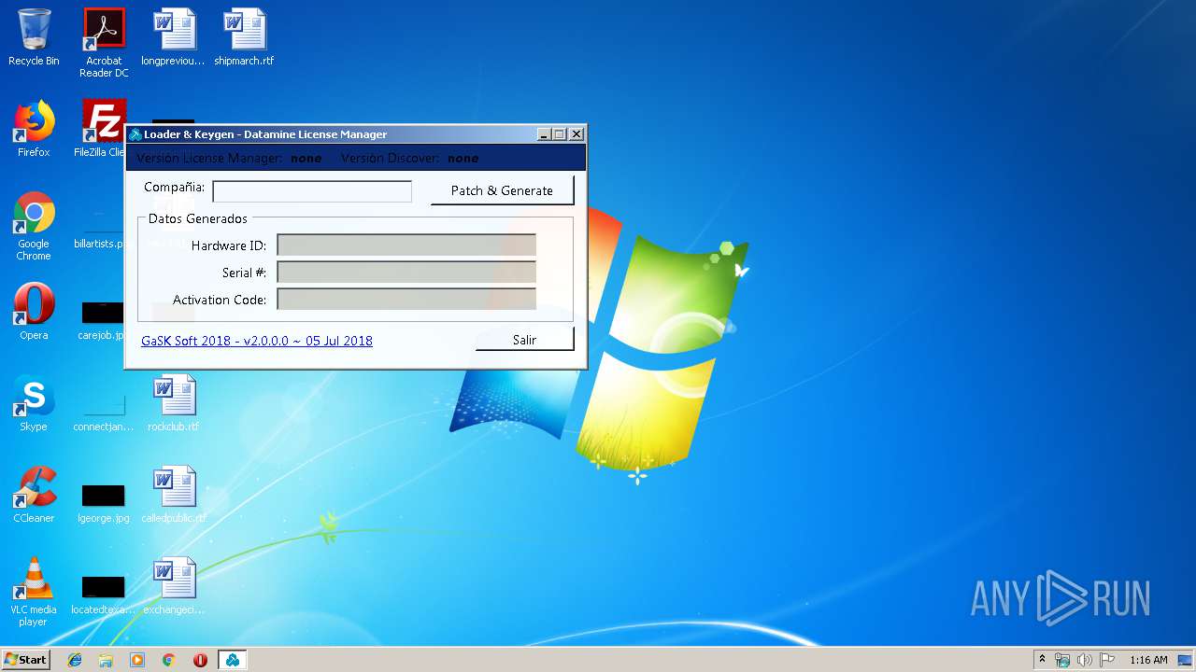Open FileZilla Client shortcut
Viewport: 1196px width, 672px height.
(x=101, y=129)
